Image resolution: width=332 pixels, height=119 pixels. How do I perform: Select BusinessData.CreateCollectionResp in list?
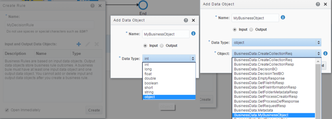274,64
